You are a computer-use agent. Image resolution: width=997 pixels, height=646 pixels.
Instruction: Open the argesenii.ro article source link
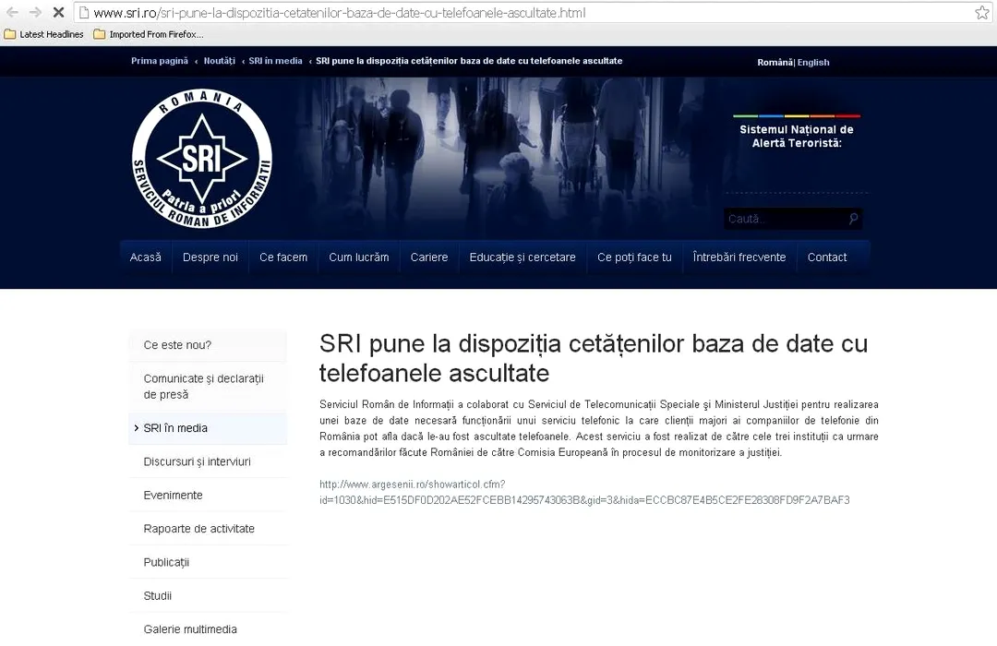[583, 492]
